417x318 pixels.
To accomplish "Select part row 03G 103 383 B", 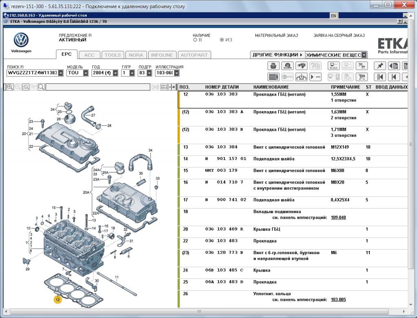I will coord(292,135).
